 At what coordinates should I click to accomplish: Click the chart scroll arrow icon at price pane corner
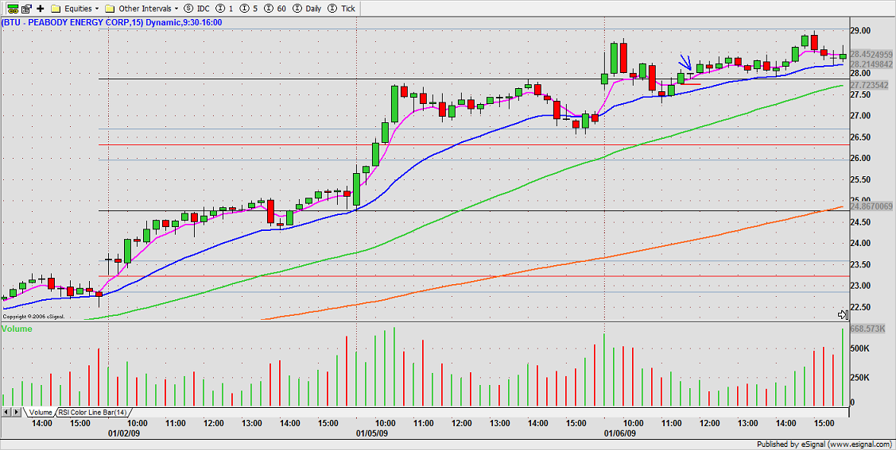842,314
